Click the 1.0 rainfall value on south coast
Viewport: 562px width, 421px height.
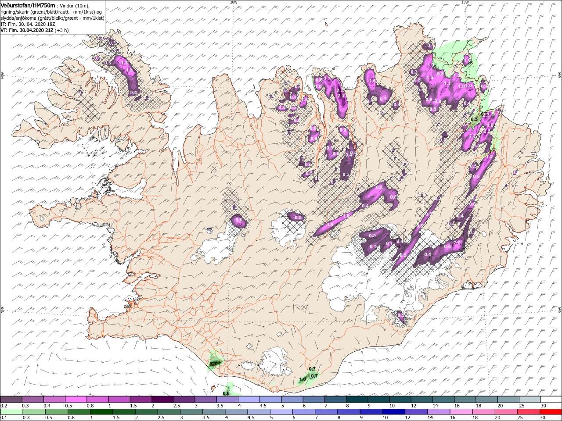tap(303, 379)
